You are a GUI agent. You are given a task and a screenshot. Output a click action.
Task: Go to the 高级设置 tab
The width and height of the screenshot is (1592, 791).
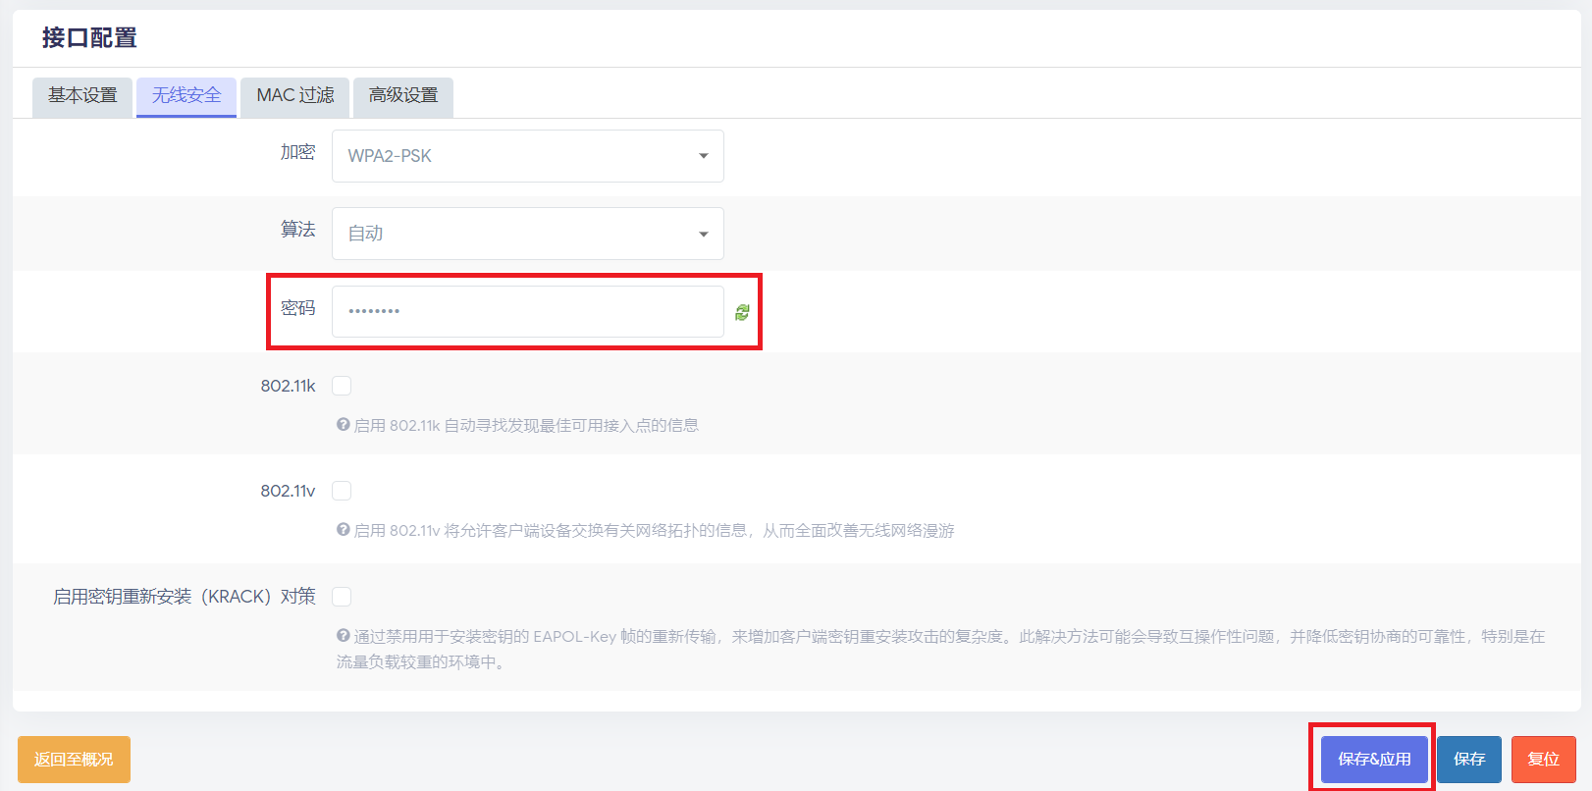(403, 96)
